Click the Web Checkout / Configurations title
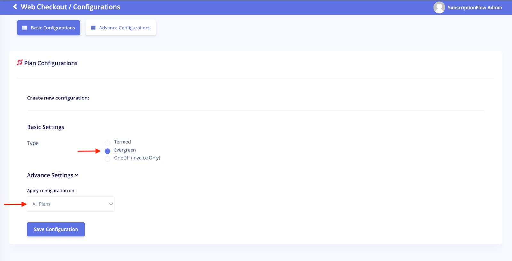The image size is (512, 261). pos(70,7)
